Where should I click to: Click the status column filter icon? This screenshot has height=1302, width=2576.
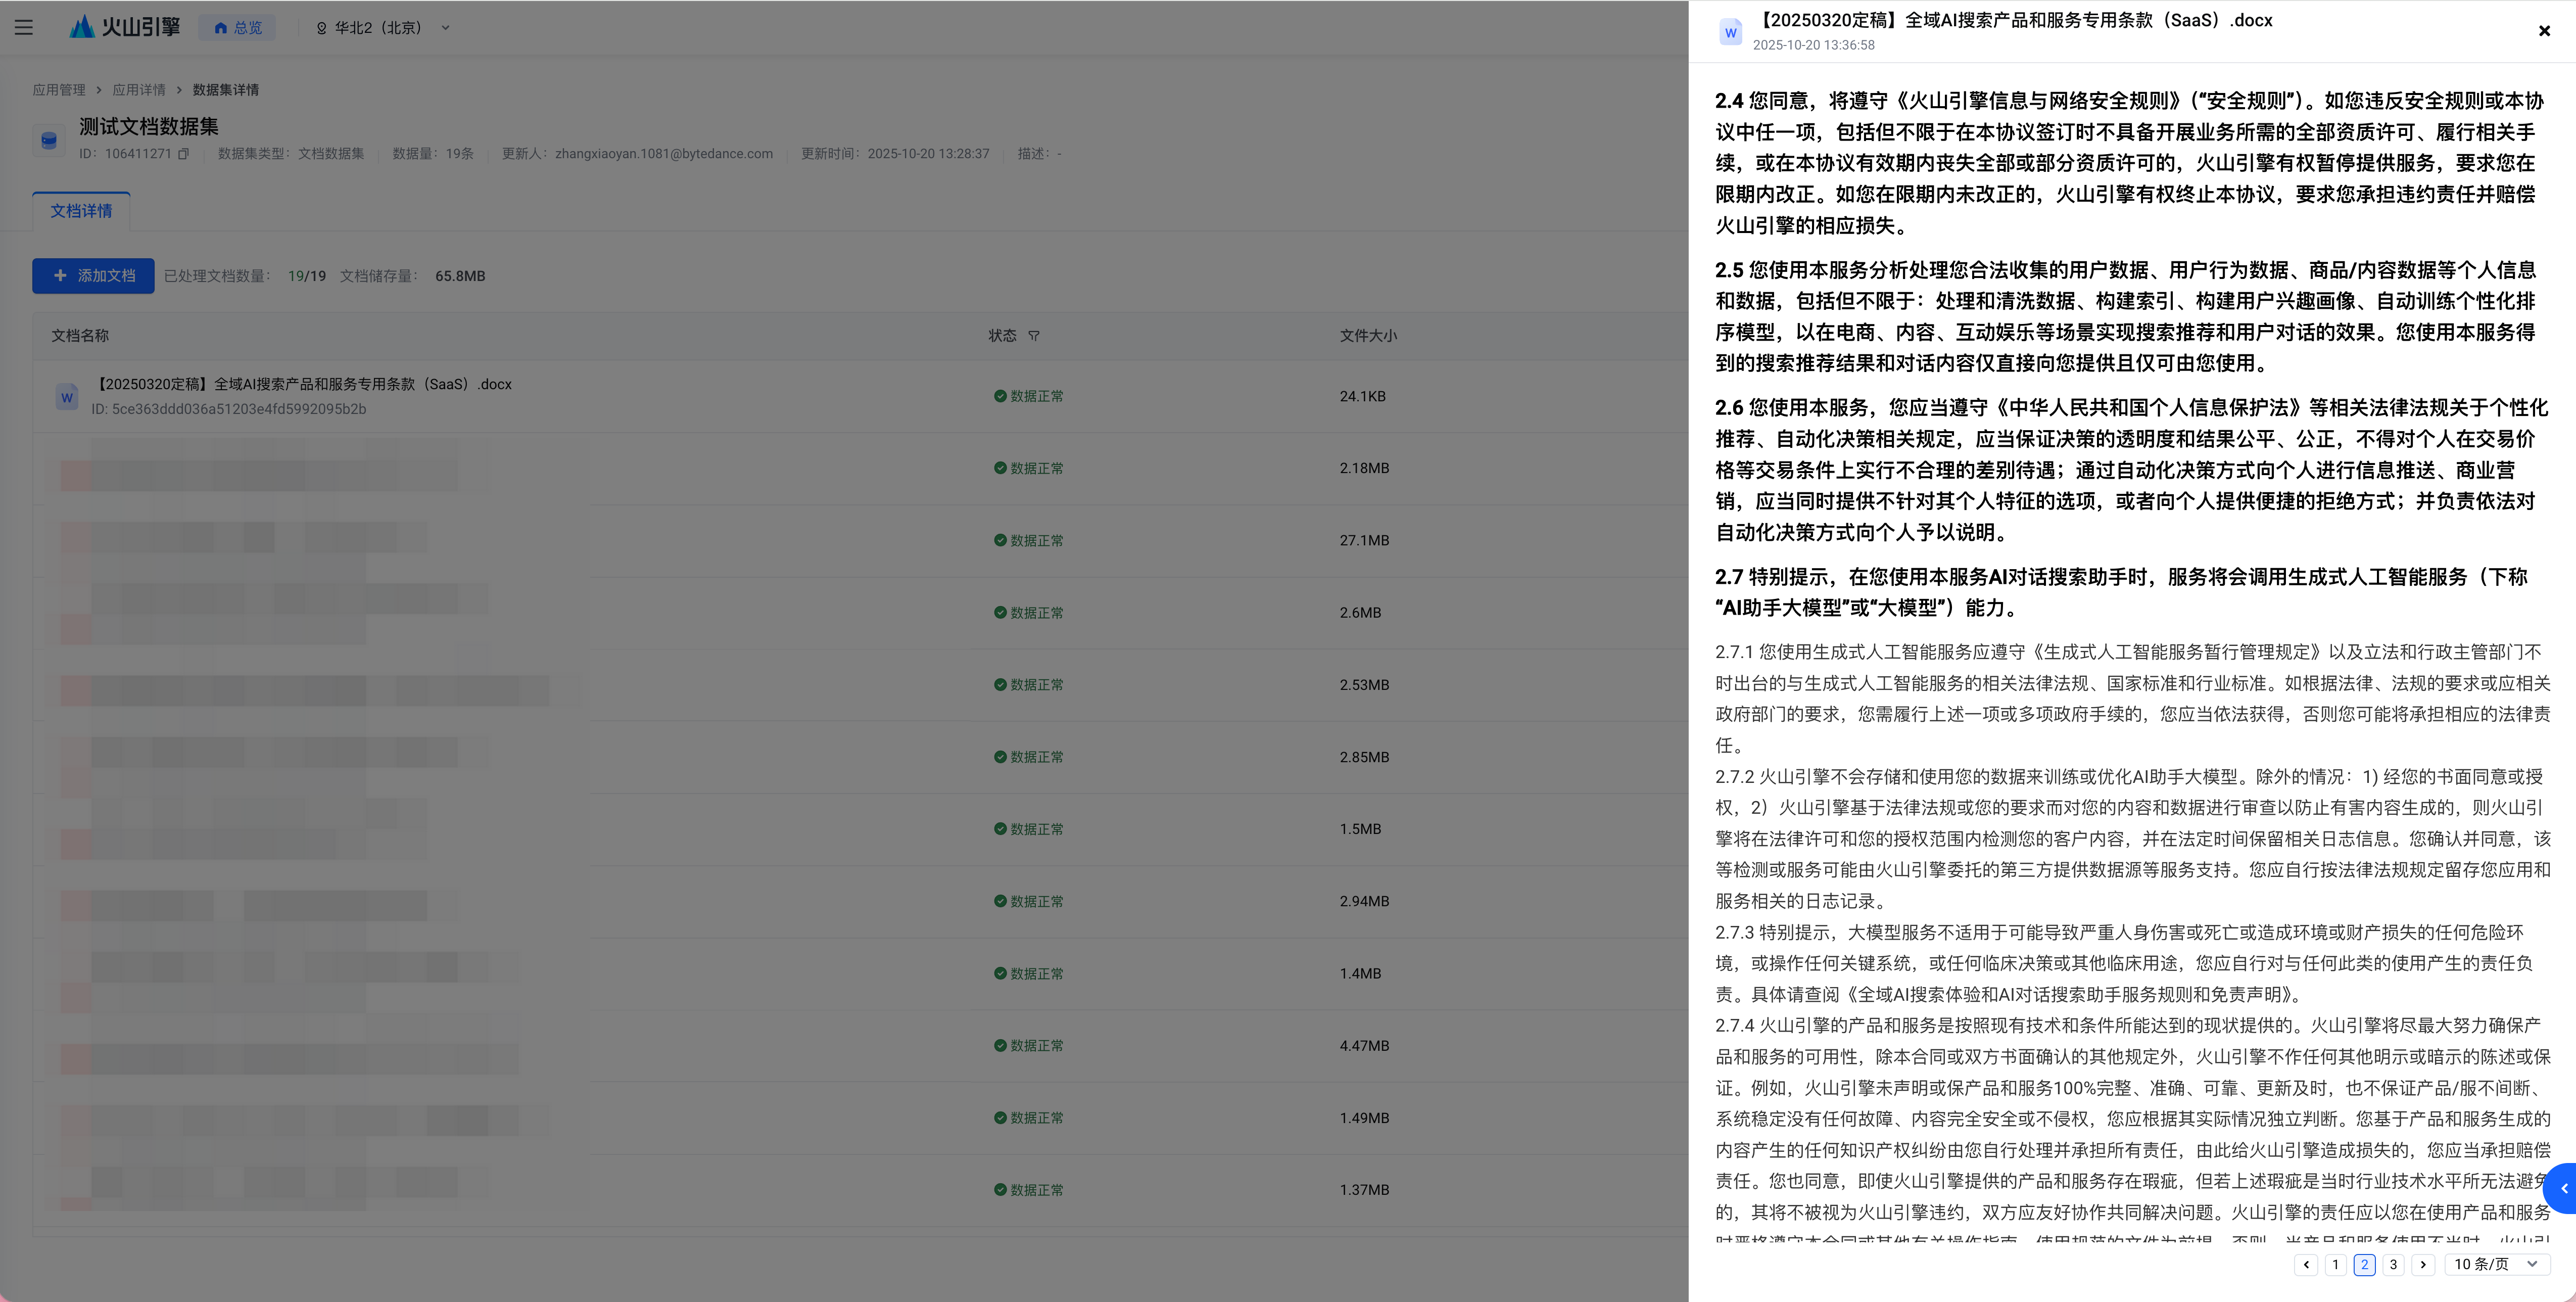click(x=1034, y=336)
